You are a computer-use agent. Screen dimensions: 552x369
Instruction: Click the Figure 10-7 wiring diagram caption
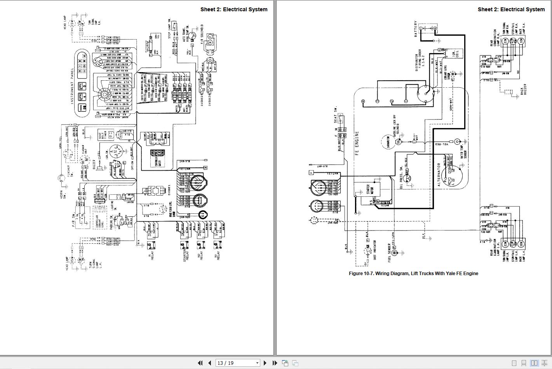pyautogui.click(x=413, y=274)
